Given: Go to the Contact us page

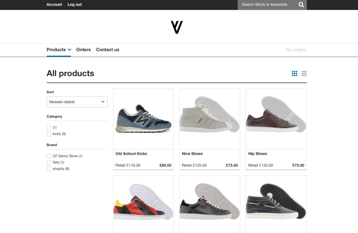Looking at the screenshot, I should pyautogui.click(x=108, y=50).
